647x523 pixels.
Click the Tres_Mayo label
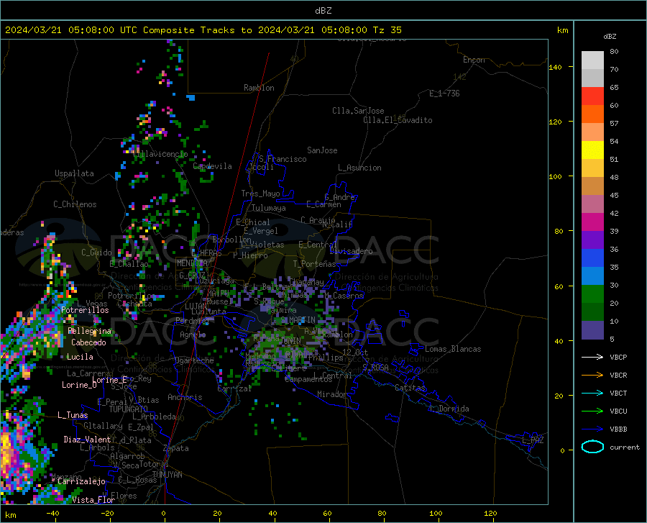260,194
